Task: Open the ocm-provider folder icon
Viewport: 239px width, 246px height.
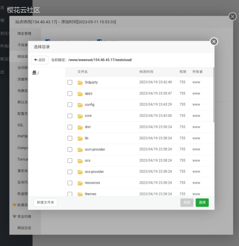Action: [x=80, y=150]
